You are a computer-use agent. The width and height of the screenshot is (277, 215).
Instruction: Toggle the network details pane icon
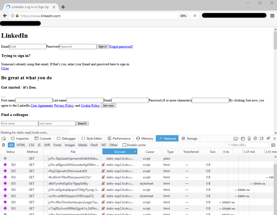pyautogui.click(x=273, y=145)
